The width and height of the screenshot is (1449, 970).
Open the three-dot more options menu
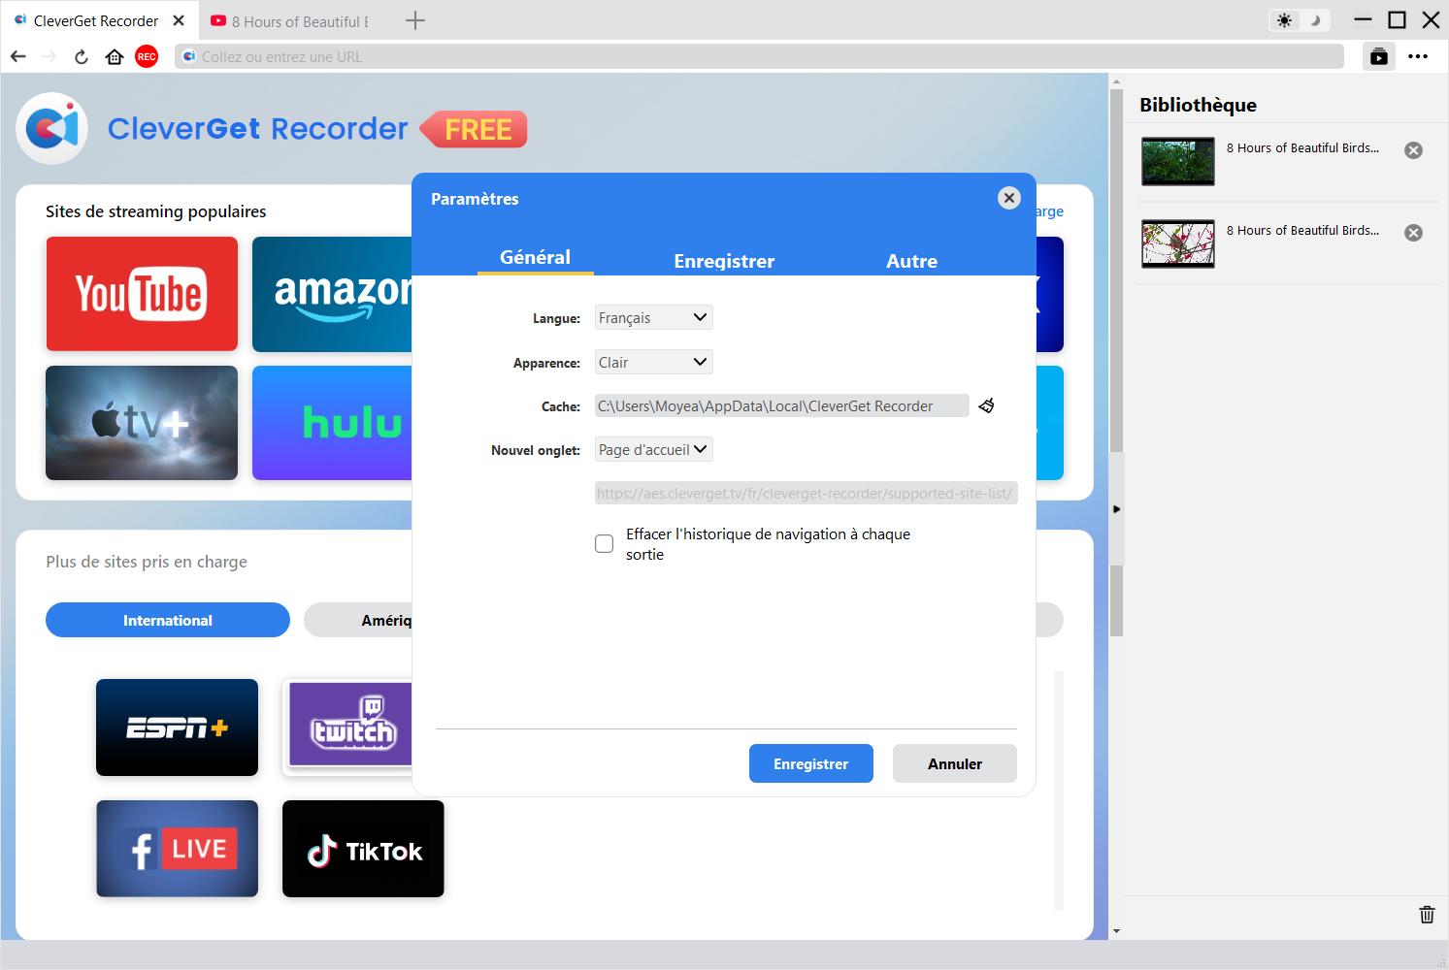click(1419, 56)
